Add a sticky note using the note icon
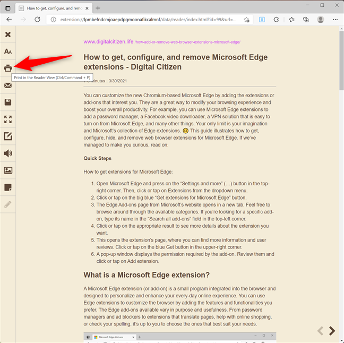 pyautogui.click(x=8, y=187)
